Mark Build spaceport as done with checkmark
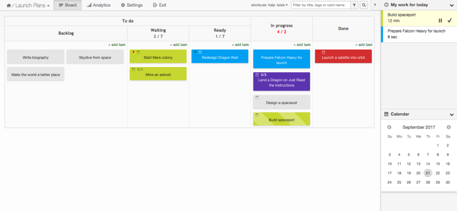Screen dimensions: 457x211 click(x=449, y=21)
